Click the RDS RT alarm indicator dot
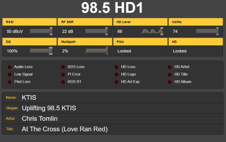 (63, 82)
